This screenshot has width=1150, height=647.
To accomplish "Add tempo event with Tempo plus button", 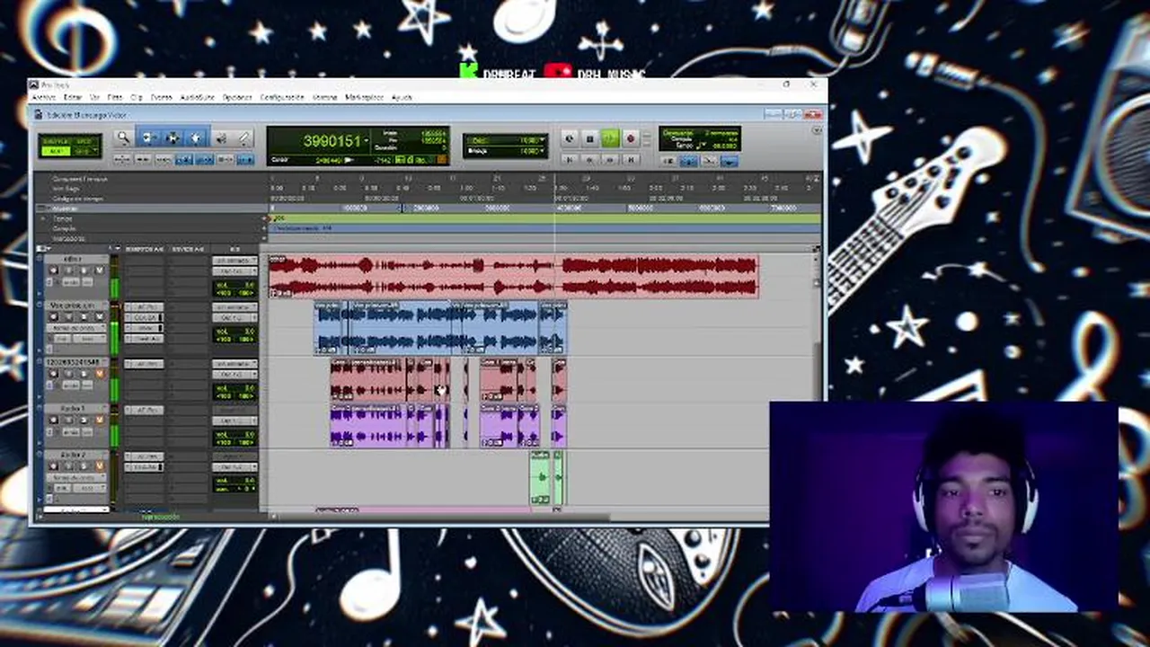I will 264,218.
